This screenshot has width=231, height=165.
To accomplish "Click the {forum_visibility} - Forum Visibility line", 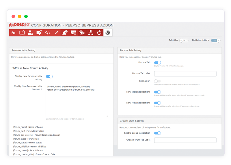I will (29, 147).
